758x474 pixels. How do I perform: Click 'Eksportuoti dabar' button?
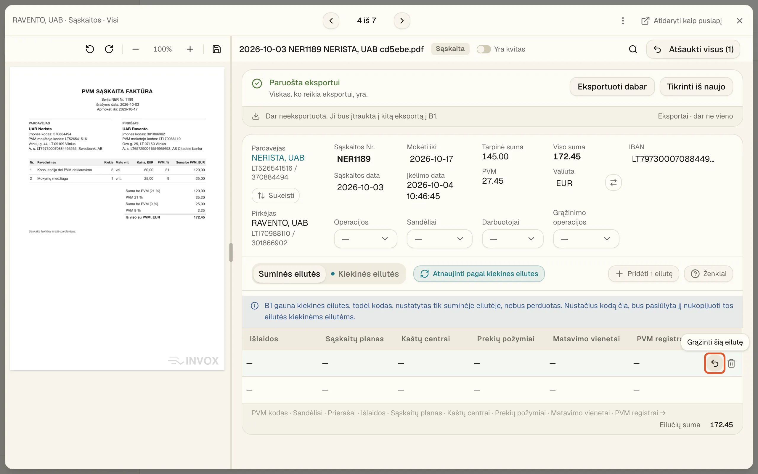click(x=612, y=87)
